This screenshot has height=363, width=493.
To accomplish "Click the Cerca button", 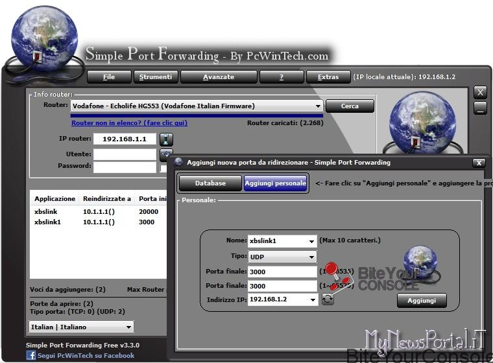I will [x=350, y=106].
